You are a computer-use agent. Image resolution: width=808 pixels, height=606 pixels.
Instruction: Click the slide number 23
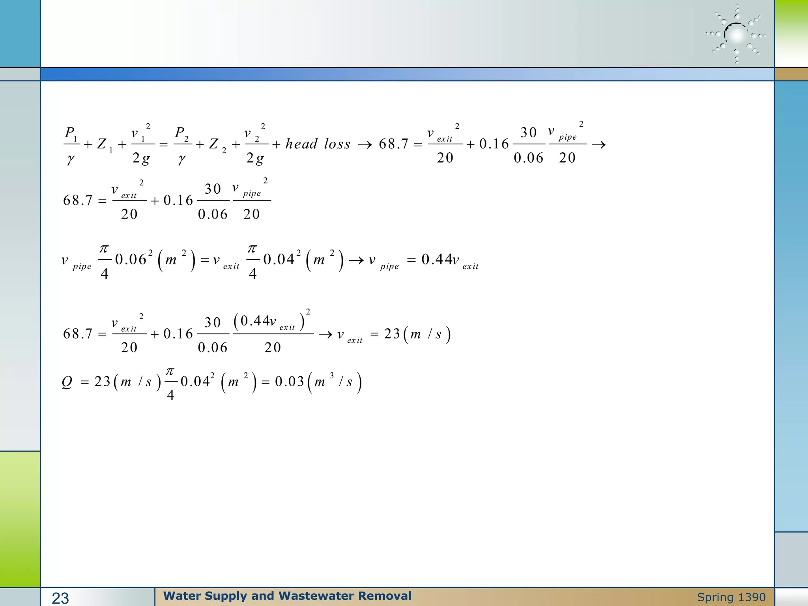60,598
